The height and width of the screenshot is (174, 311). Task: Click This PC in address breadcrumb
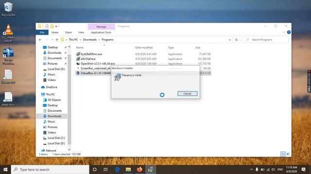coord(73,40)
